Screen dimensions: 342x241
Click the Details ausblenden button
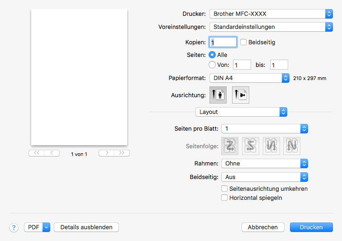[x=86, y=227]
